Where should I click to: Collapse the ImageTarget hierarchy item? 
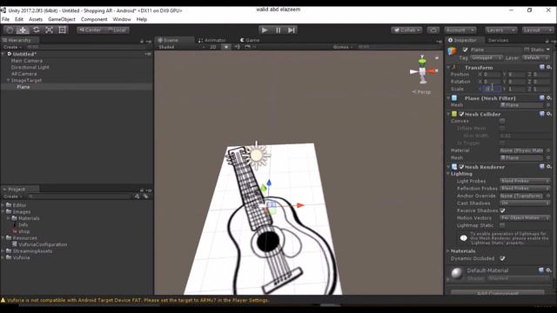tap(8, 81)
